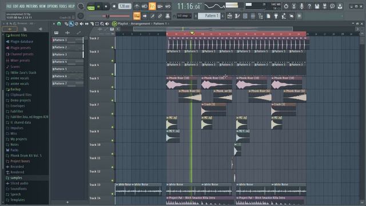366x206 pixels.
Task: Expand the Plugin database entry
Action: [22, 42]
